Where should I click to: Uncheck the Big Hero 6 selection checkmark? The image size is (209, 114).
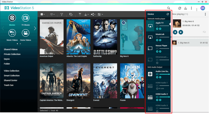coord(123,23)
